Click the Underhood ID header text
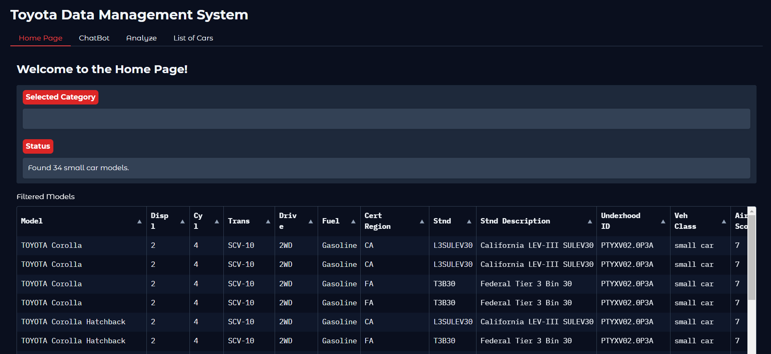The image size is (771, 354). click(620, 221)
